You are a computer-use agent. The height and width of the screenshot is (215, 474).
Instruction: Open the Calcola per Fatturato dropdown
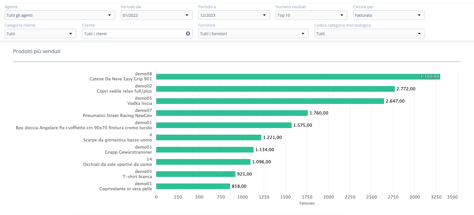pos(389,15)
